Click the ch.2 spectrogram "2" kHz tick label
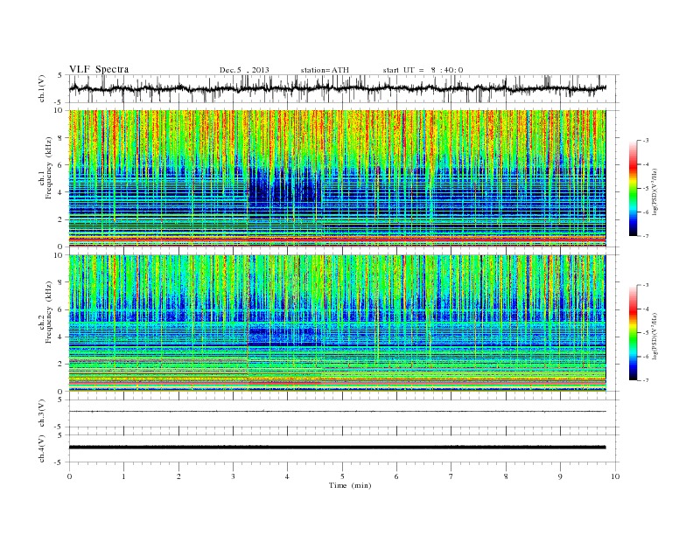Screen dimensions: 693x535 pyautogui.click(x=61, y=365)
